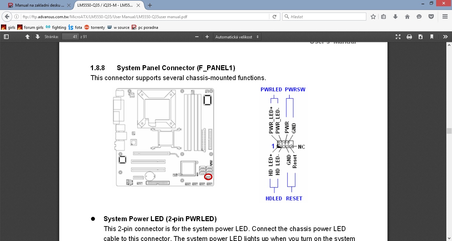Print the PDF document
Viewport: 452px width, 241px height.
click(409, 37)
